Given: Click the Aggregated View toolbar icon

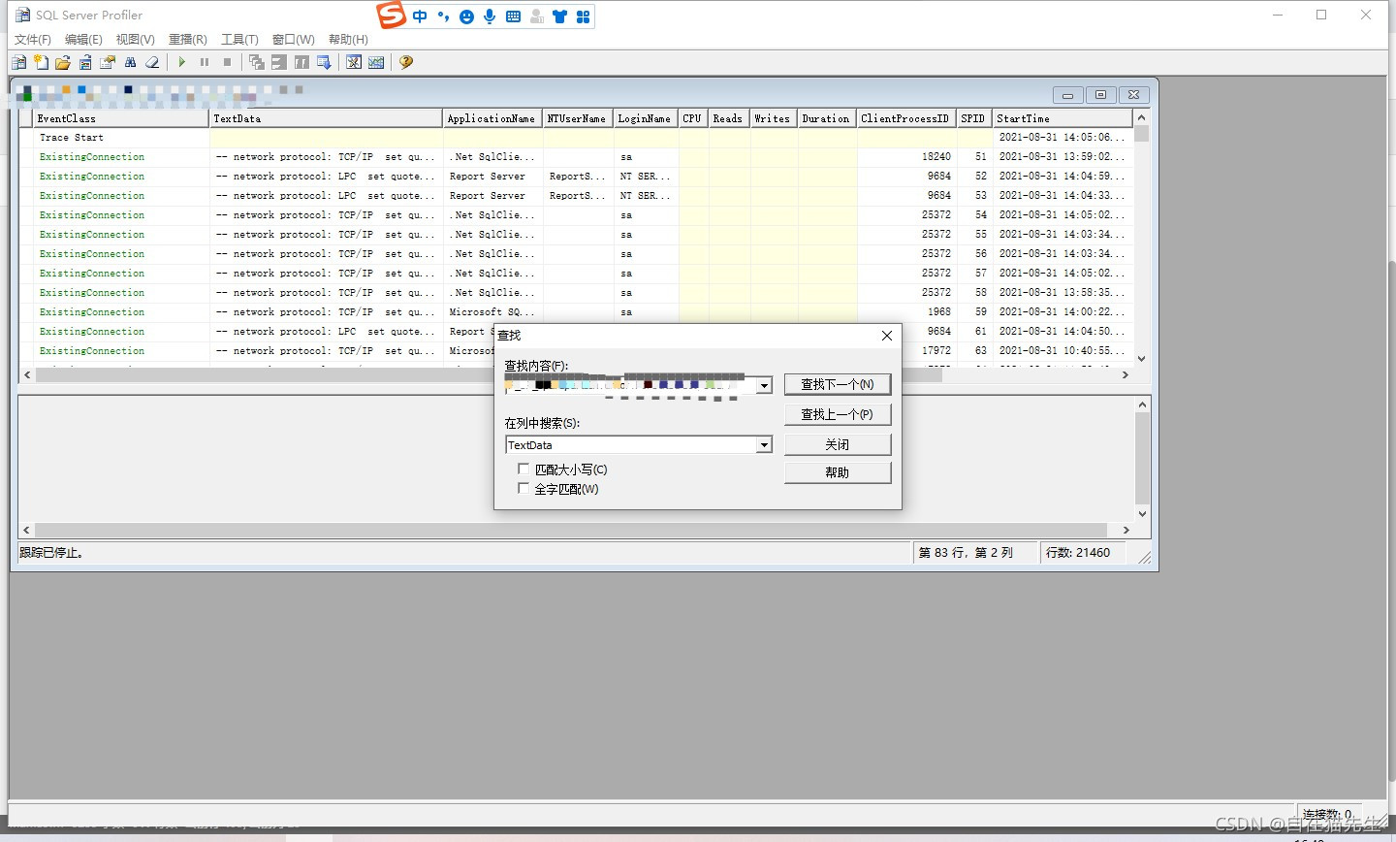Looking at the screenshot, I should tap(279, 62).
